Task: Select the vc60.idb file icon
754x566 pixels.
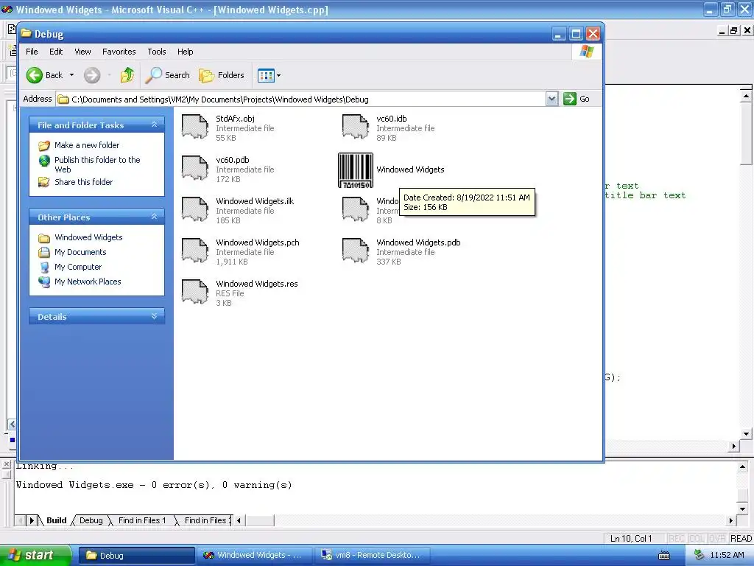Action: coord(356,127)
